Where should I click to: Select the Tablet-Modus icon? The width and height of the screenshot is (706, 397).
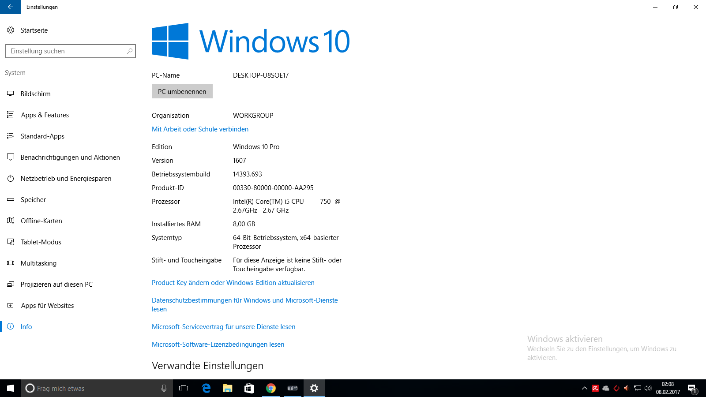point(11,242)
